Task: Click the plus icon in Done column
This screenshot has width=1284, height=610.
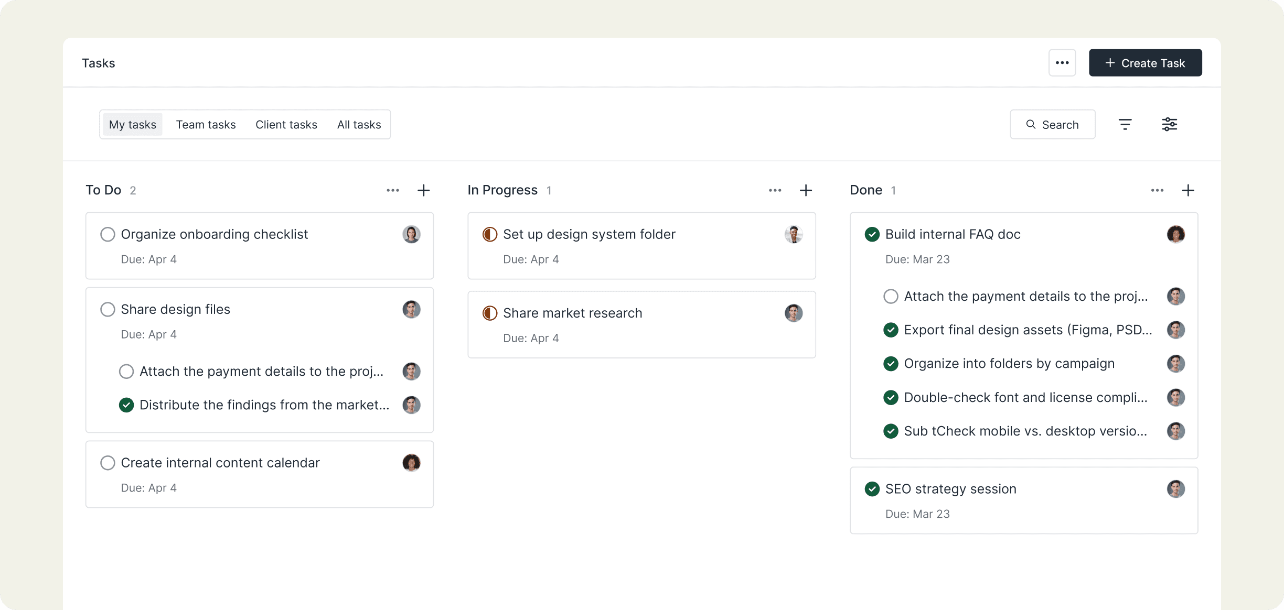Action: (1188, 190)
